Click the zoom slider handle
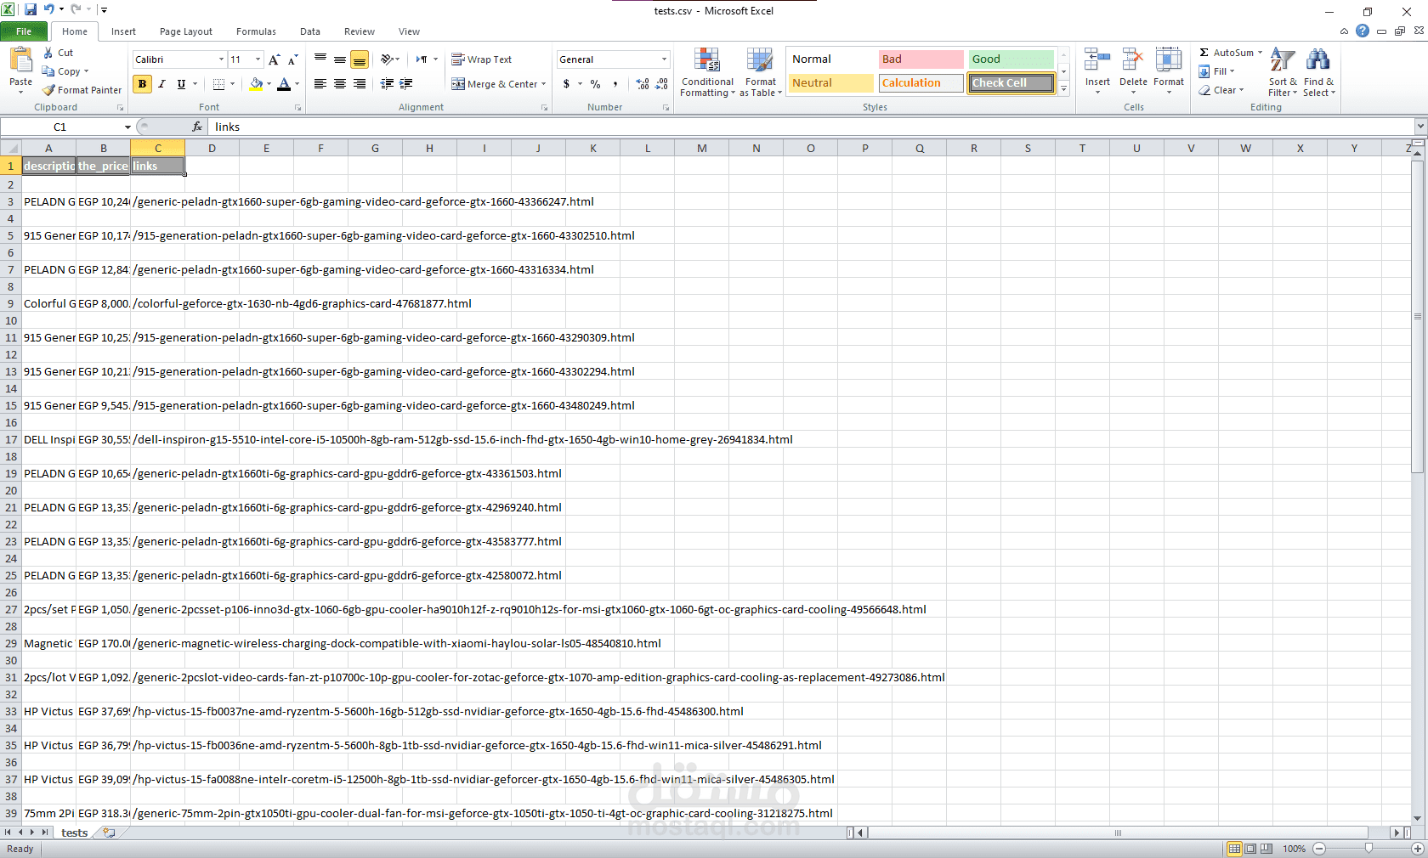1428x858 pixels. [x=1368, y=849]
